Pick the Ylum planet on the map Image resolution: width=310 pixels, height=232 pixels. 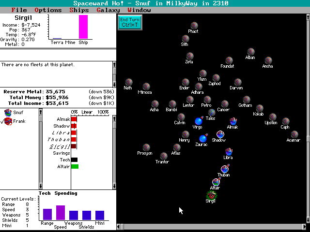pos(203,73)
